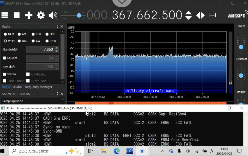Collapse Source panel with up arrow
The width and height of the screenshot is (248, 156).
63,99
